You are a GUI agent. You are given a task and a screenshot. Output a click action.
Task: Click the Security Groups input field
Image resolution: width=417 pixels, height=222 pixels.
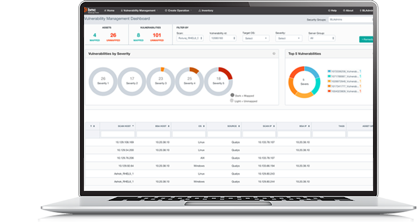(x=350, y=19)
